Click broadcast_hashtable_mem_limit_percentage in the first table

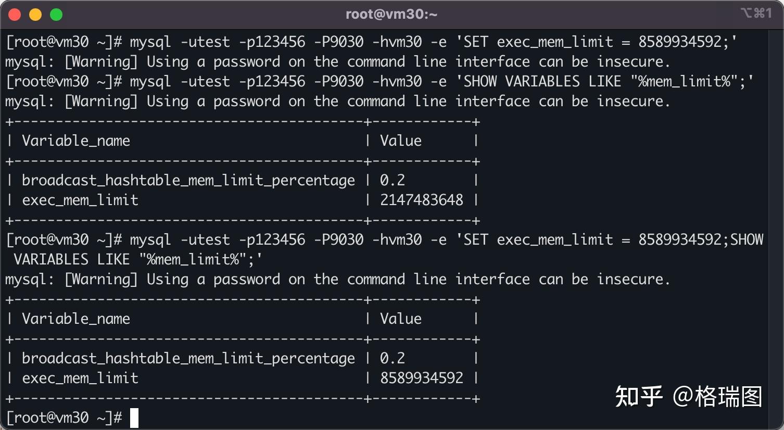click(x=188, y=181)
